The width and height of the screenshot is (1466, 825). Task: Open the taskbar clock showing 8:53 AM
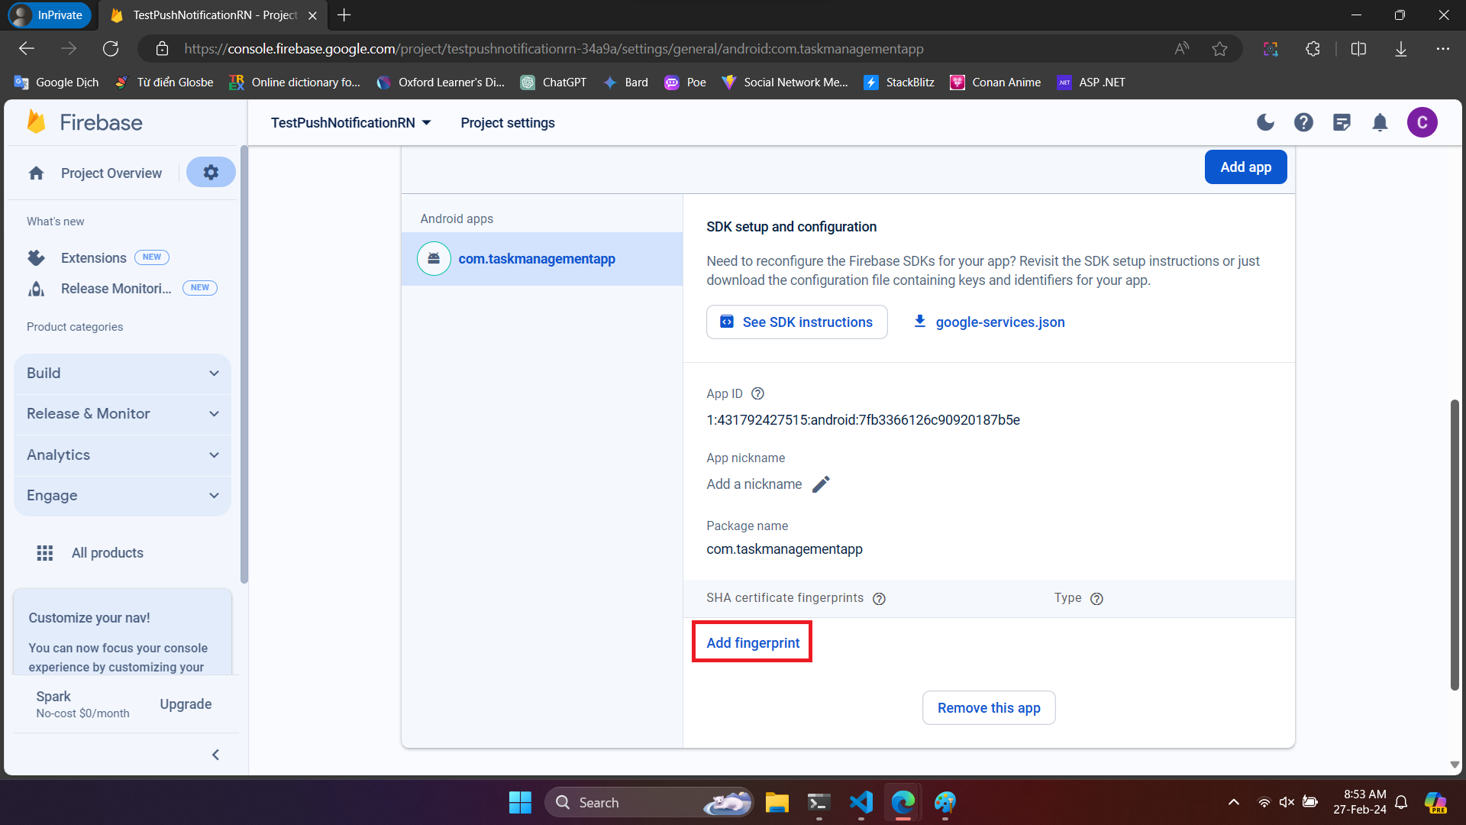click(1360, 802)
